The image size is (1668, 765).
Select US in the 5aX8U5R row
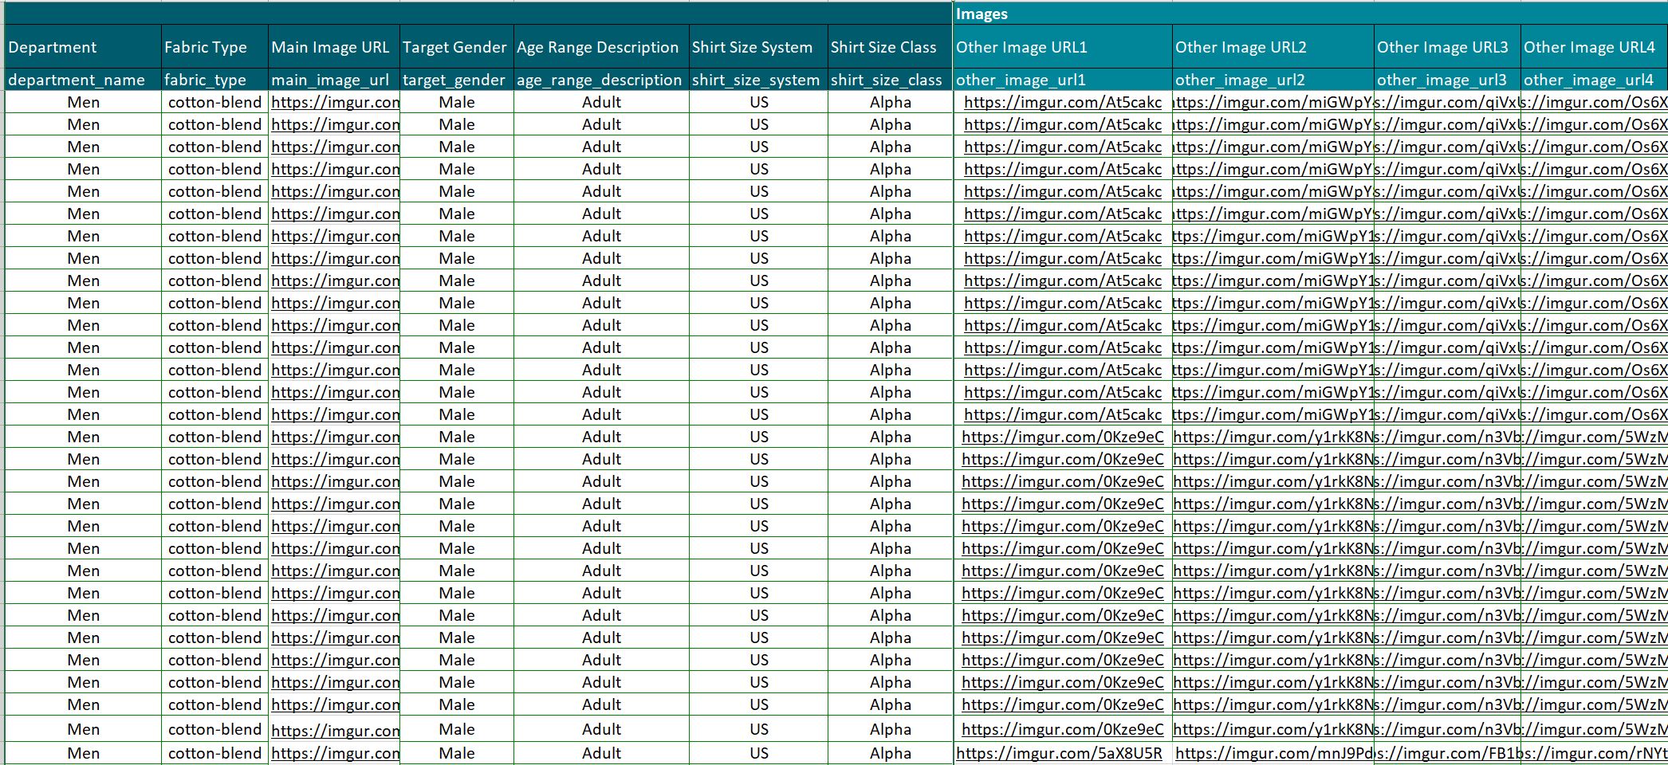759,753
